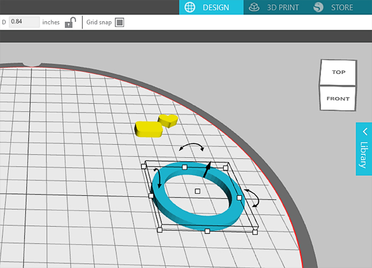
Task: Click the STORE logo icon
Action: (x=318, y=7)
